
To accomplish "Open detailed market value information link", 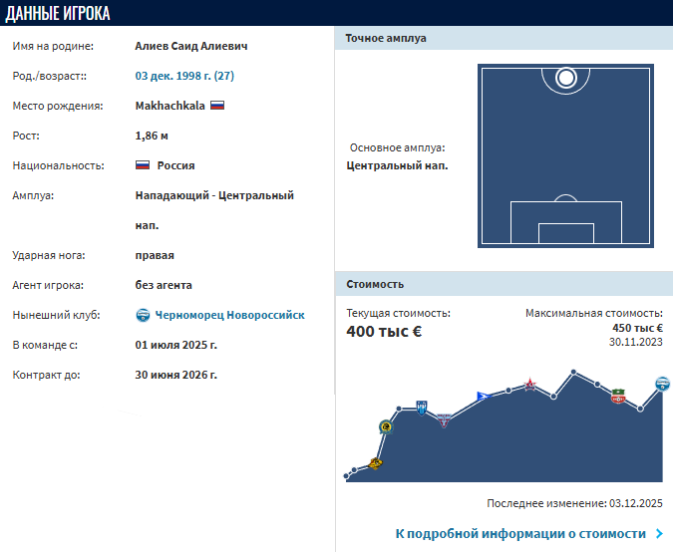I will [x=520, y=533].
